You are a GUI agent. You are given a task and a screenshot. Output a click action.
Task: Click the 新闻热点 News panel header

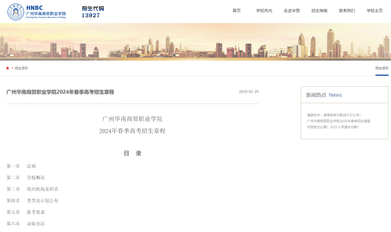point(324,95)
